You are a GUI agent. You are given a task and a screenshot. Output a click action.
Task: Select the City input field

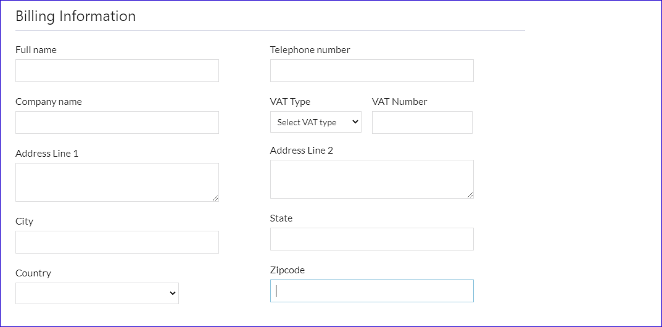pos(117,242)
